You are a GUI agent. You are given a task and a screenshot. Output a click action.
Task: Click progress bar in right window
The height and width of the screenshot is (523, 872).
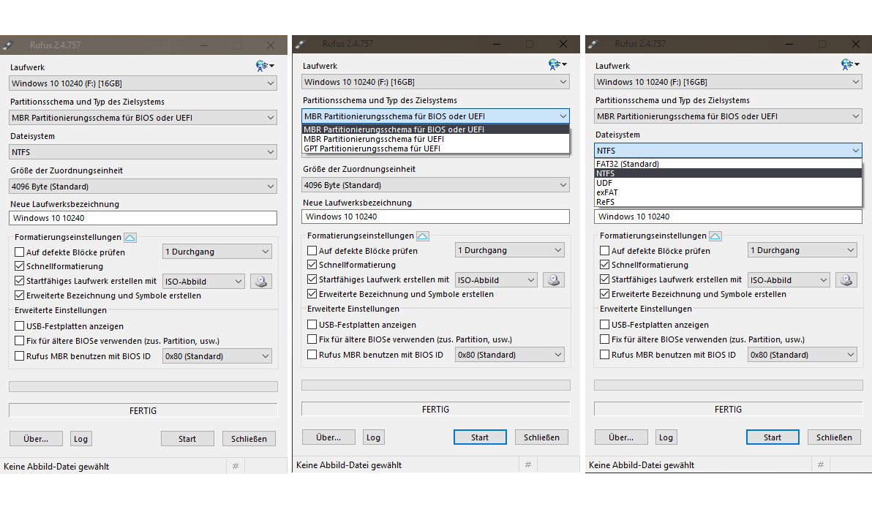point(728,385)
